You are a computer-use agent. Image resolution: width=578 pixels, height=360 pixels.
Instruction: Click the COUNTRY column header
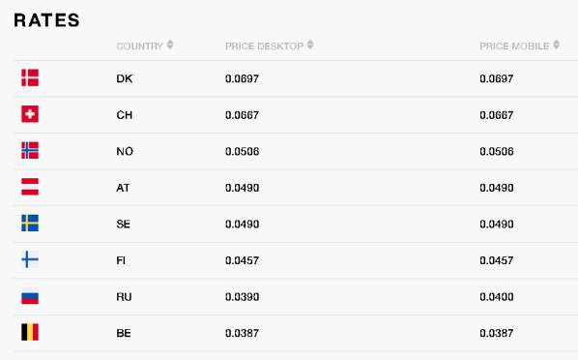(x=140, y=46)
